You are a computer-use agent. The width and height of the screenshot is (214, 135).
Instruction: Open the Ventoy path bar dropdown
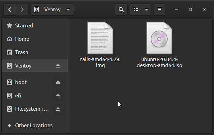tap(52, 9)
